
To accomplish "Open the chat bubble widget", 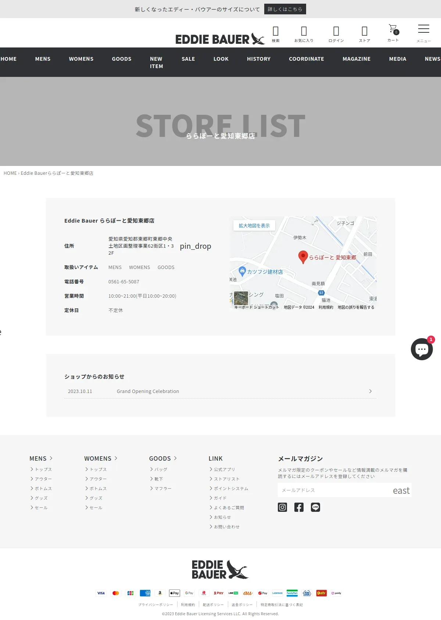I will tap(422, 349).
